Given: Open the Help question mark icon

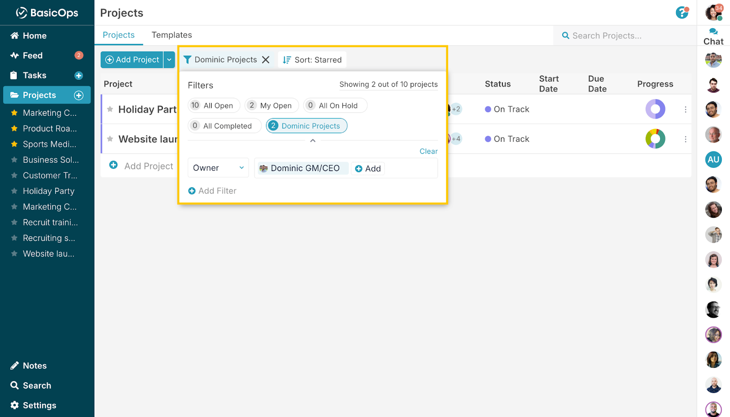Looking at the screenshot, I should (x=682, y=13).
